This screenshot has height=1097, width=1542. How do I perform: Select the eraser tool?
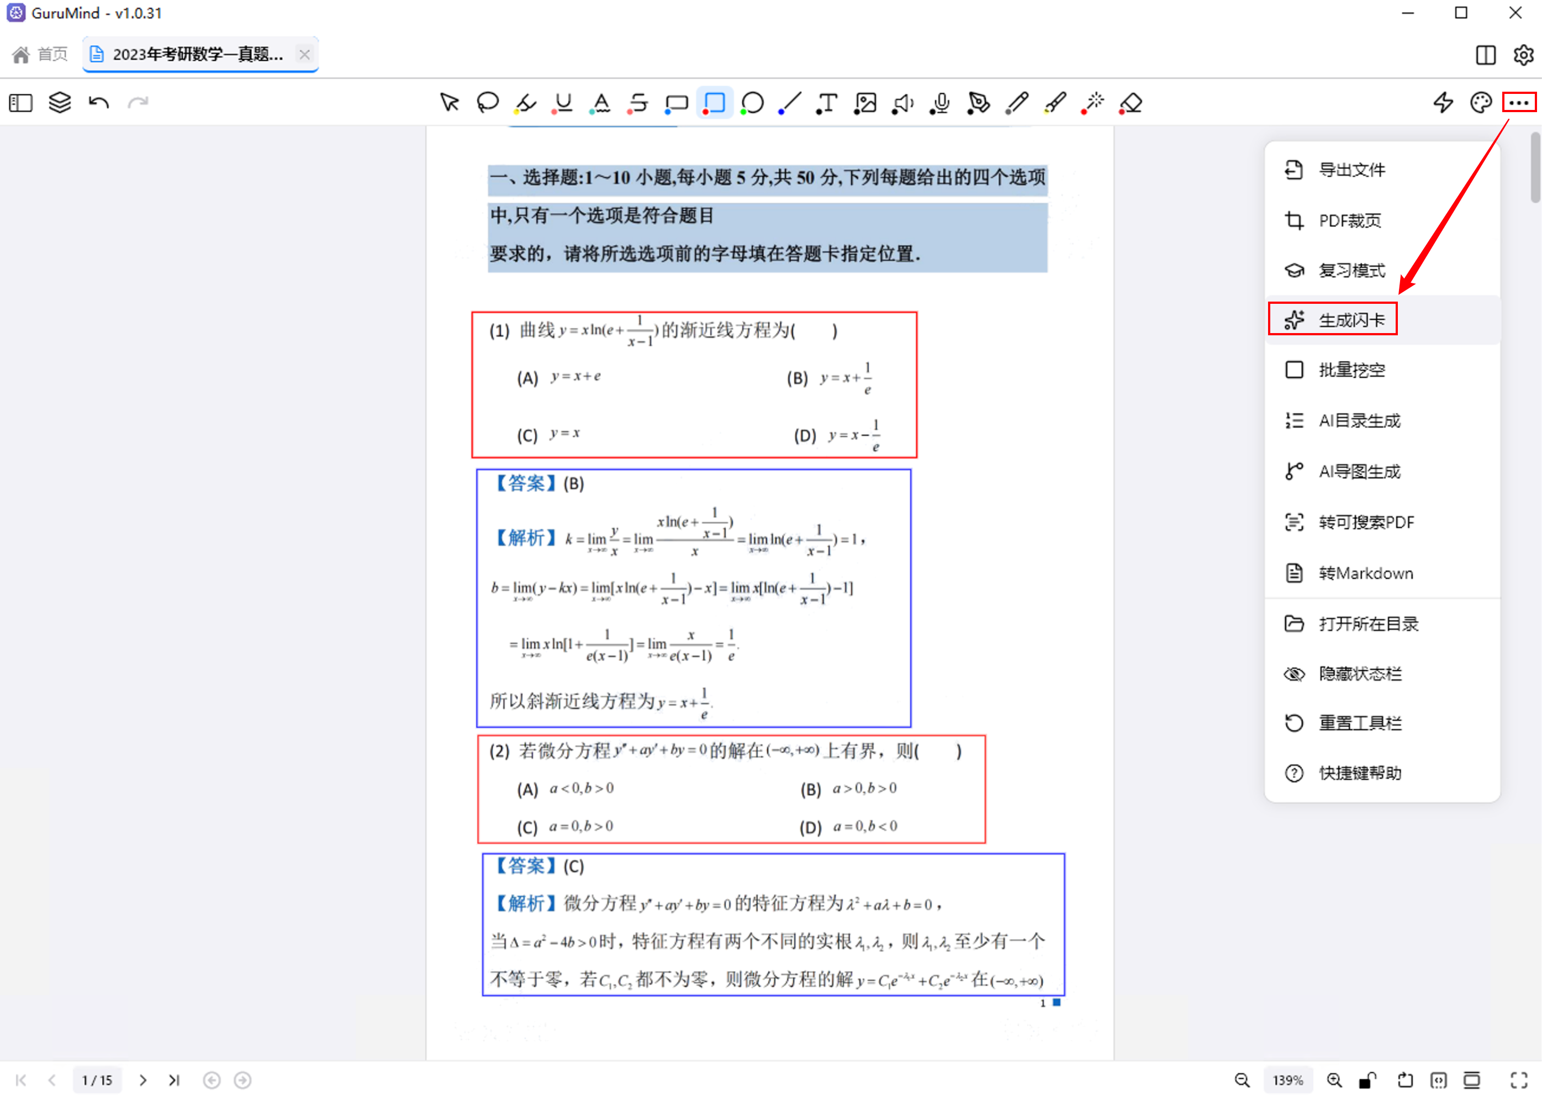[1130, 103]
